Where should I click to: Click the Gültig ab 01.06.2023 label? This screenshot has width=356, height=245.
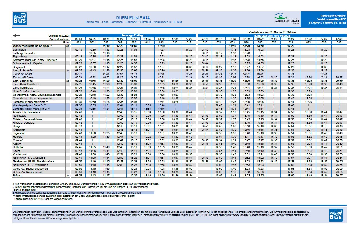59,36
